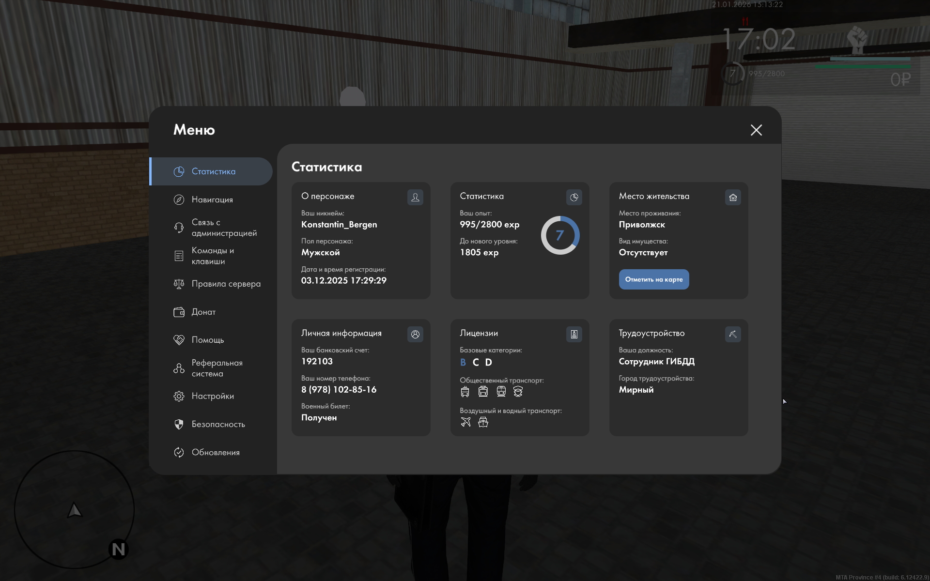Open the Навигация menu section
The height and width of the screenshot is (581, 930).
coord(212,199)
